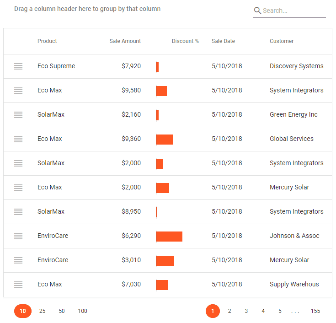
Task: Jump to last page 155
Action: pos(315,311)
